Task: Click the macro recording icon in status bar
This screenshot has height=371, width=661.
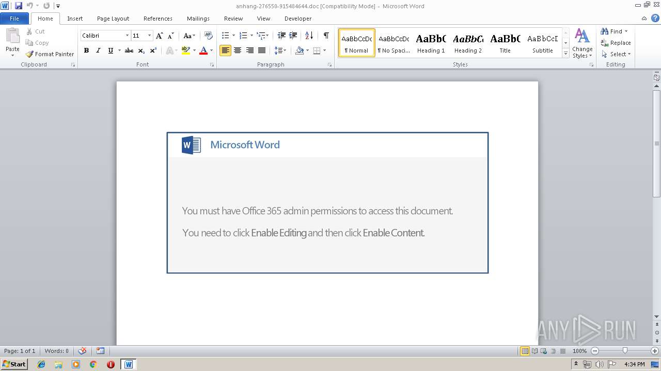Action: point(100,351)
